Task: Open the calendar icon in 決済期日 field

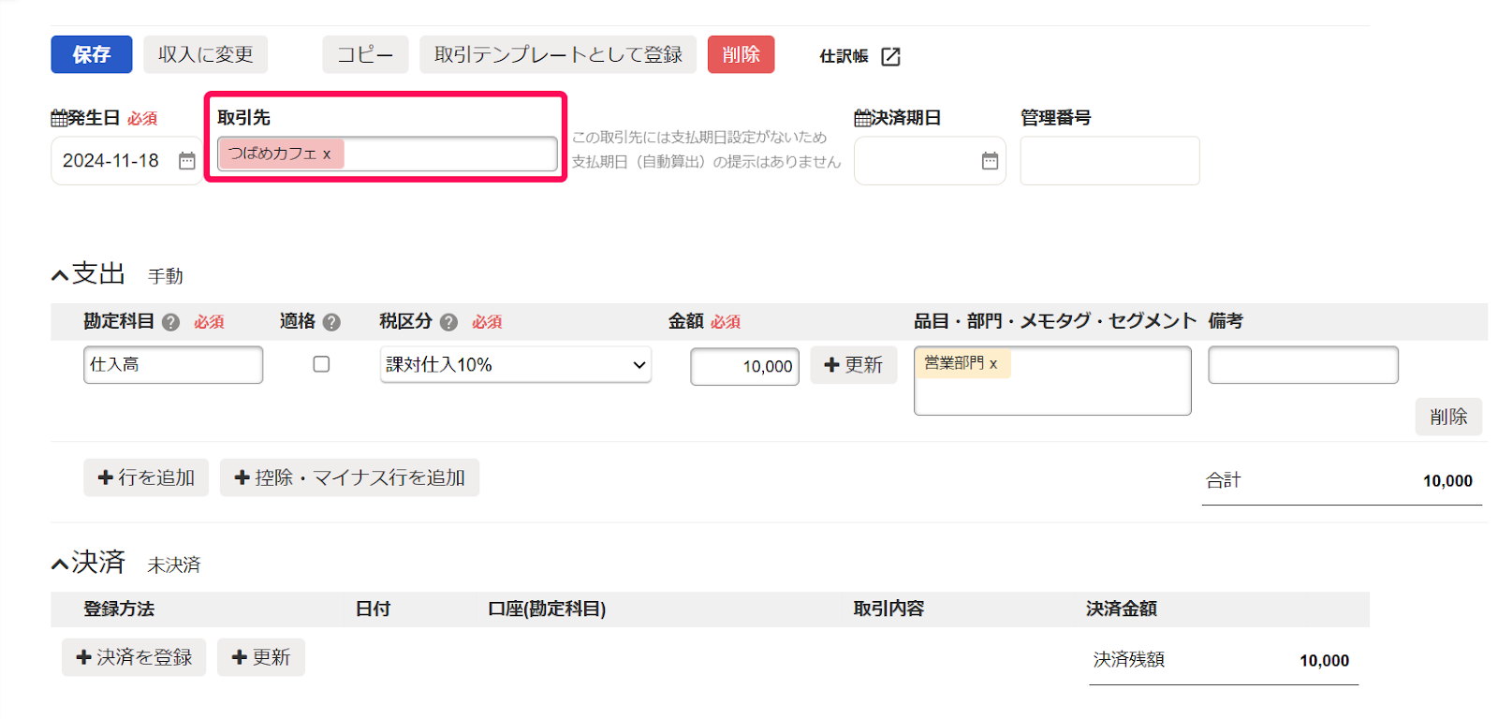Action: coord(990,161)
